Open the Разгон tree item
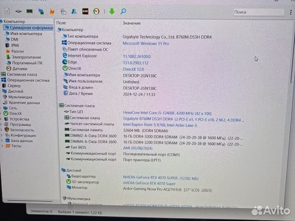The image size is (295, 221). 15,51
